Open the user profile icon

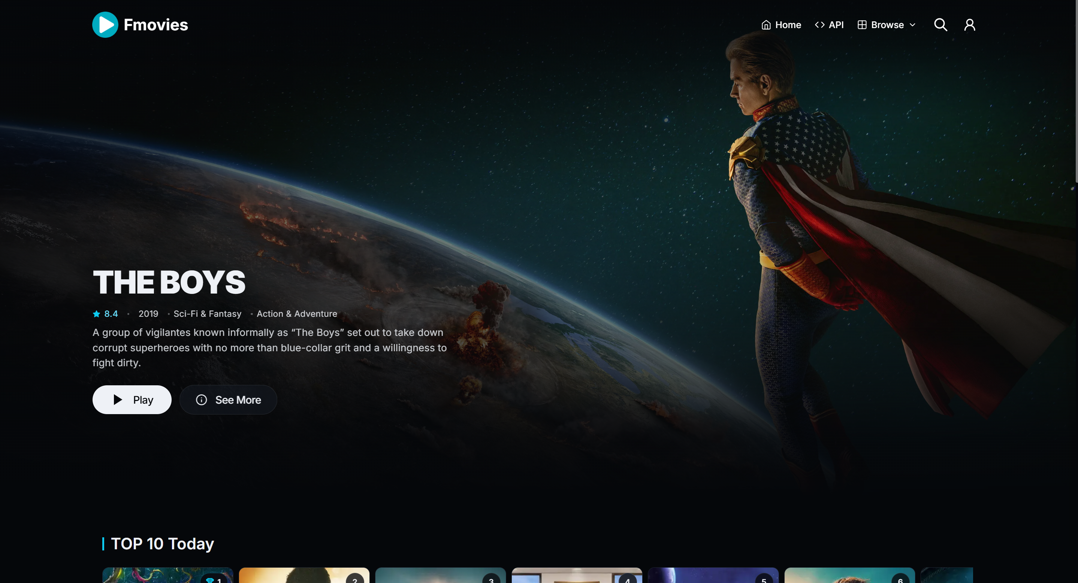coord(970,25)
